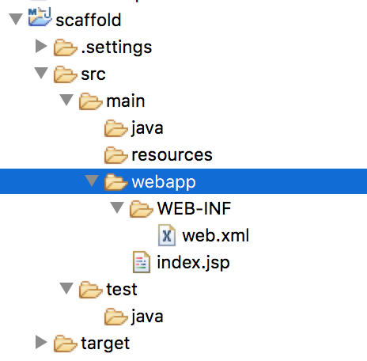Select the main label
367x361 pixels.
(126, 101)
